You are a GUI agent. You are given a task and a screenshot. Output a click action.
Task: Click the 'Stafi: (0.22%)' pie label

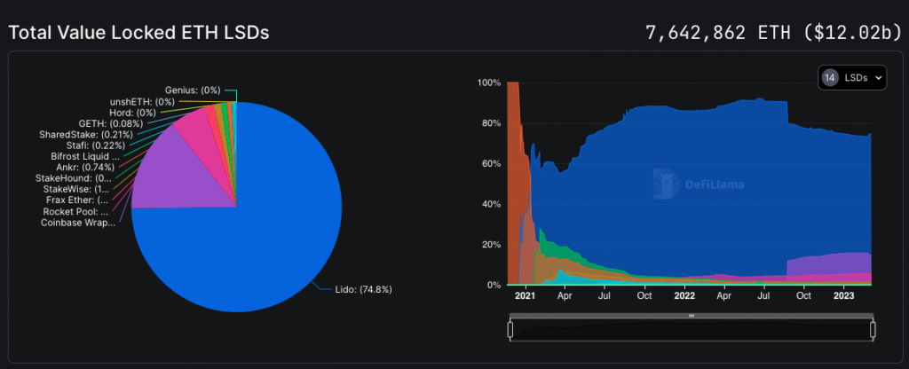tap(96, 145)
